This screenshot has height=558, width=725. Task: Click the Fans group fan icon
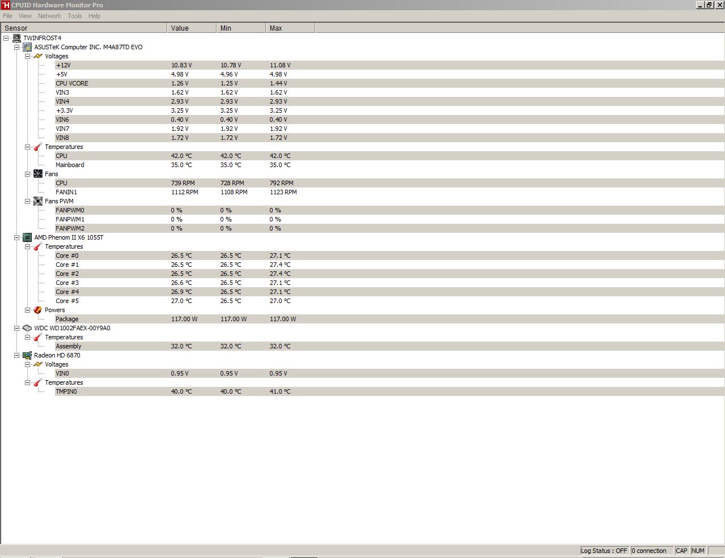38,174
